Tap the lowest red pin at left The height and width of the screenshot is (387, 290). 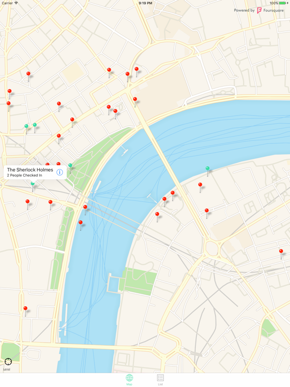point(25,311)
